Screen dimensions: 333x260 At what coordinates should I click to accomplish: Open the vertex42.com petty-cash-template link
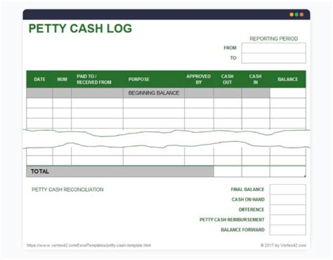(89, 245)
